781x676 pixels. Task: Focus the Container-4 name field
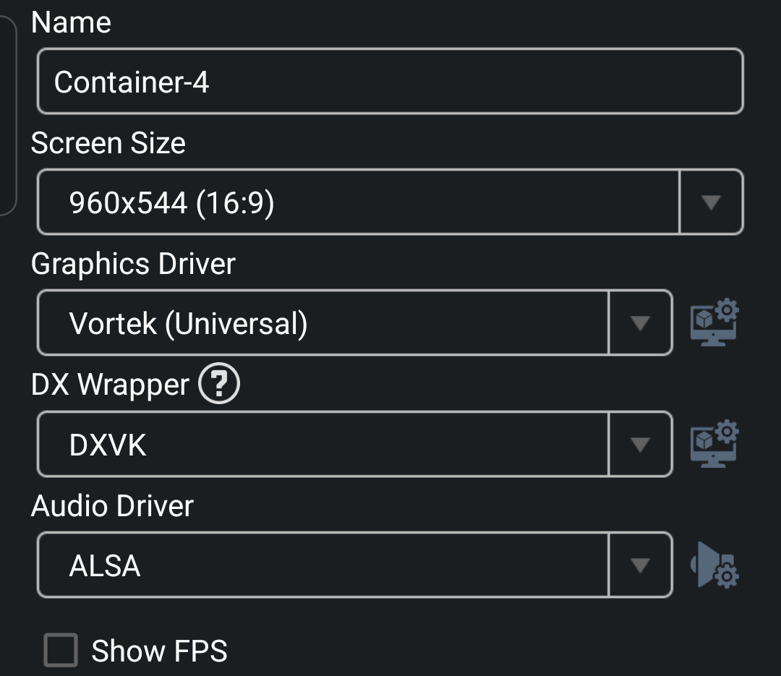tap(389, 82)
